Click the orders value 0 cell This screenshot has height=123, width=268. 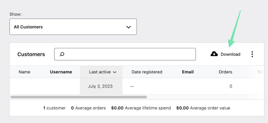tap(231, 86)
